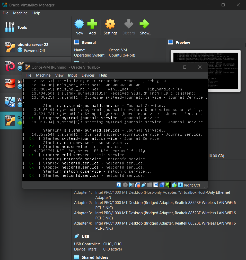Expand the Shared folders section header
Screen dimensions: 246x260
coord(95,257)
